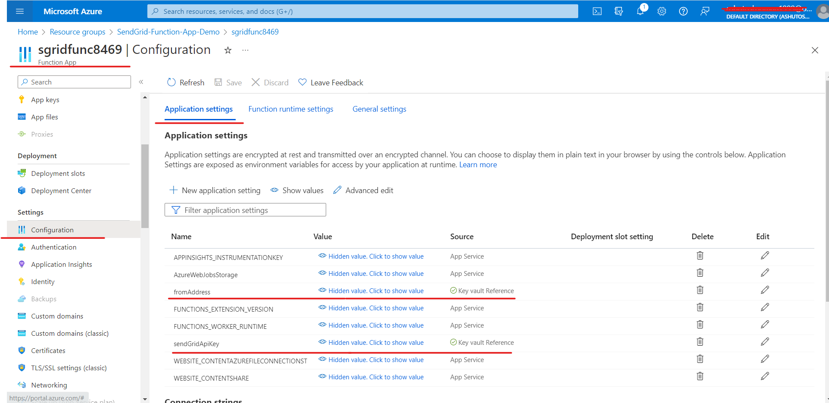Show value of APPINSIGHTS_INSTRUMENTATIONKEY
The image size is (829, 403).
click(375, 256)
